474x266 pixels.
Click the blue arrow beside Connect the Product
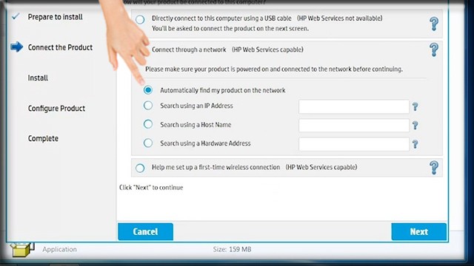[x=16, y=47]
